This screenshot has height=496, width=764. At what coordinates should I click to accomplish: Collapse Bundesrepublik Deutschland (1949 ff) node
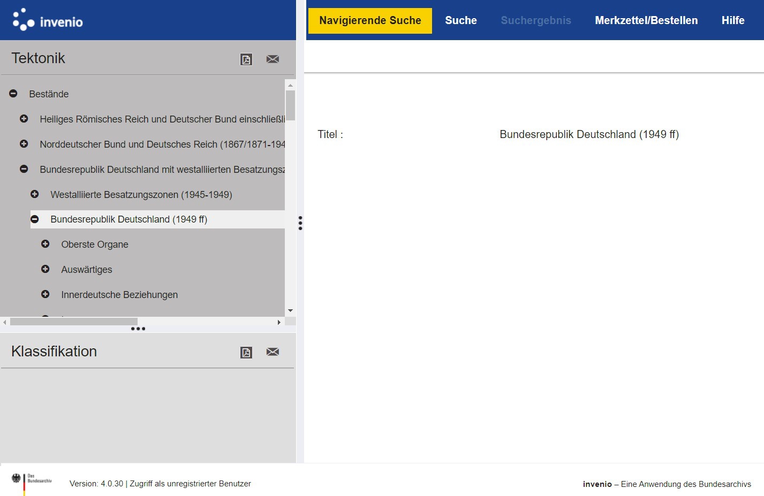[x=35, y=219]
